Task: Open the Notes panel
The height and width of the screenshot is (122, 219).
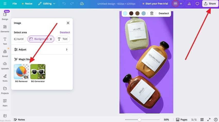Action: tap(19, 119)
